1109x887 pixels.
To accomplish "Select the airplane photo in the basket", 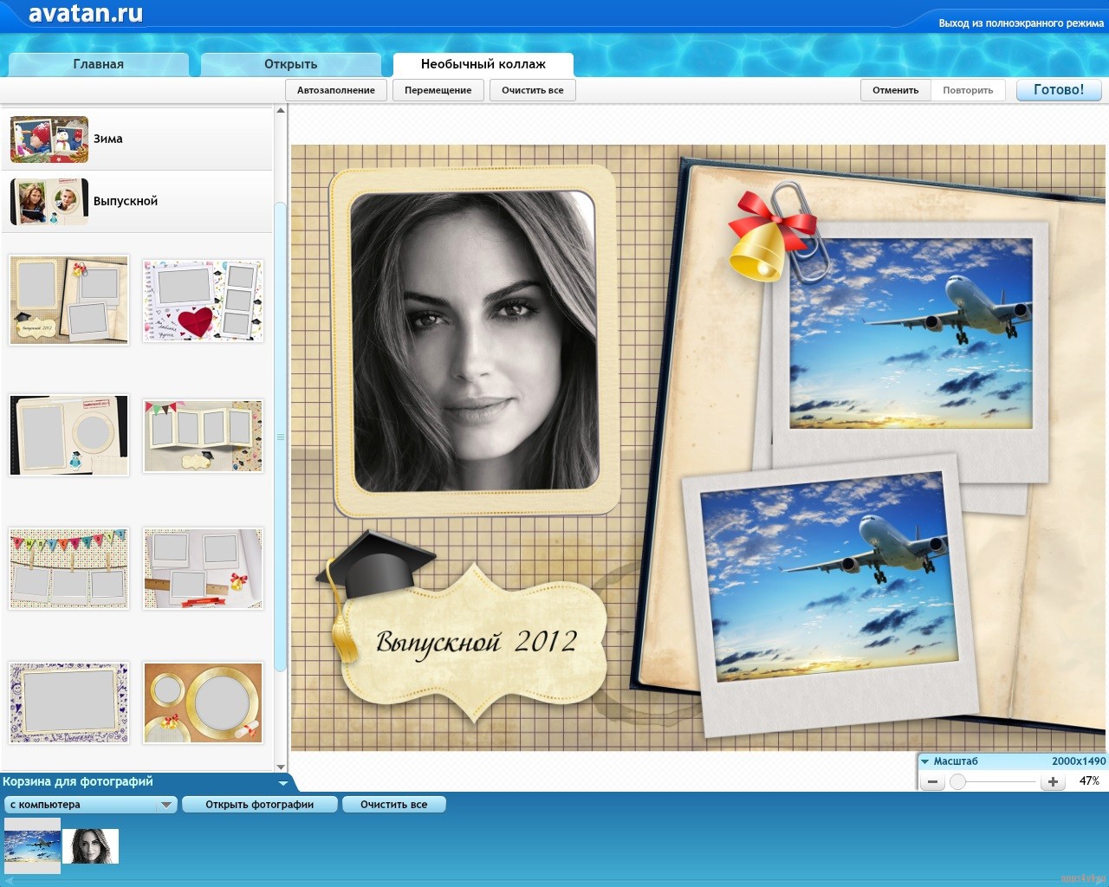I will [33, 845].
